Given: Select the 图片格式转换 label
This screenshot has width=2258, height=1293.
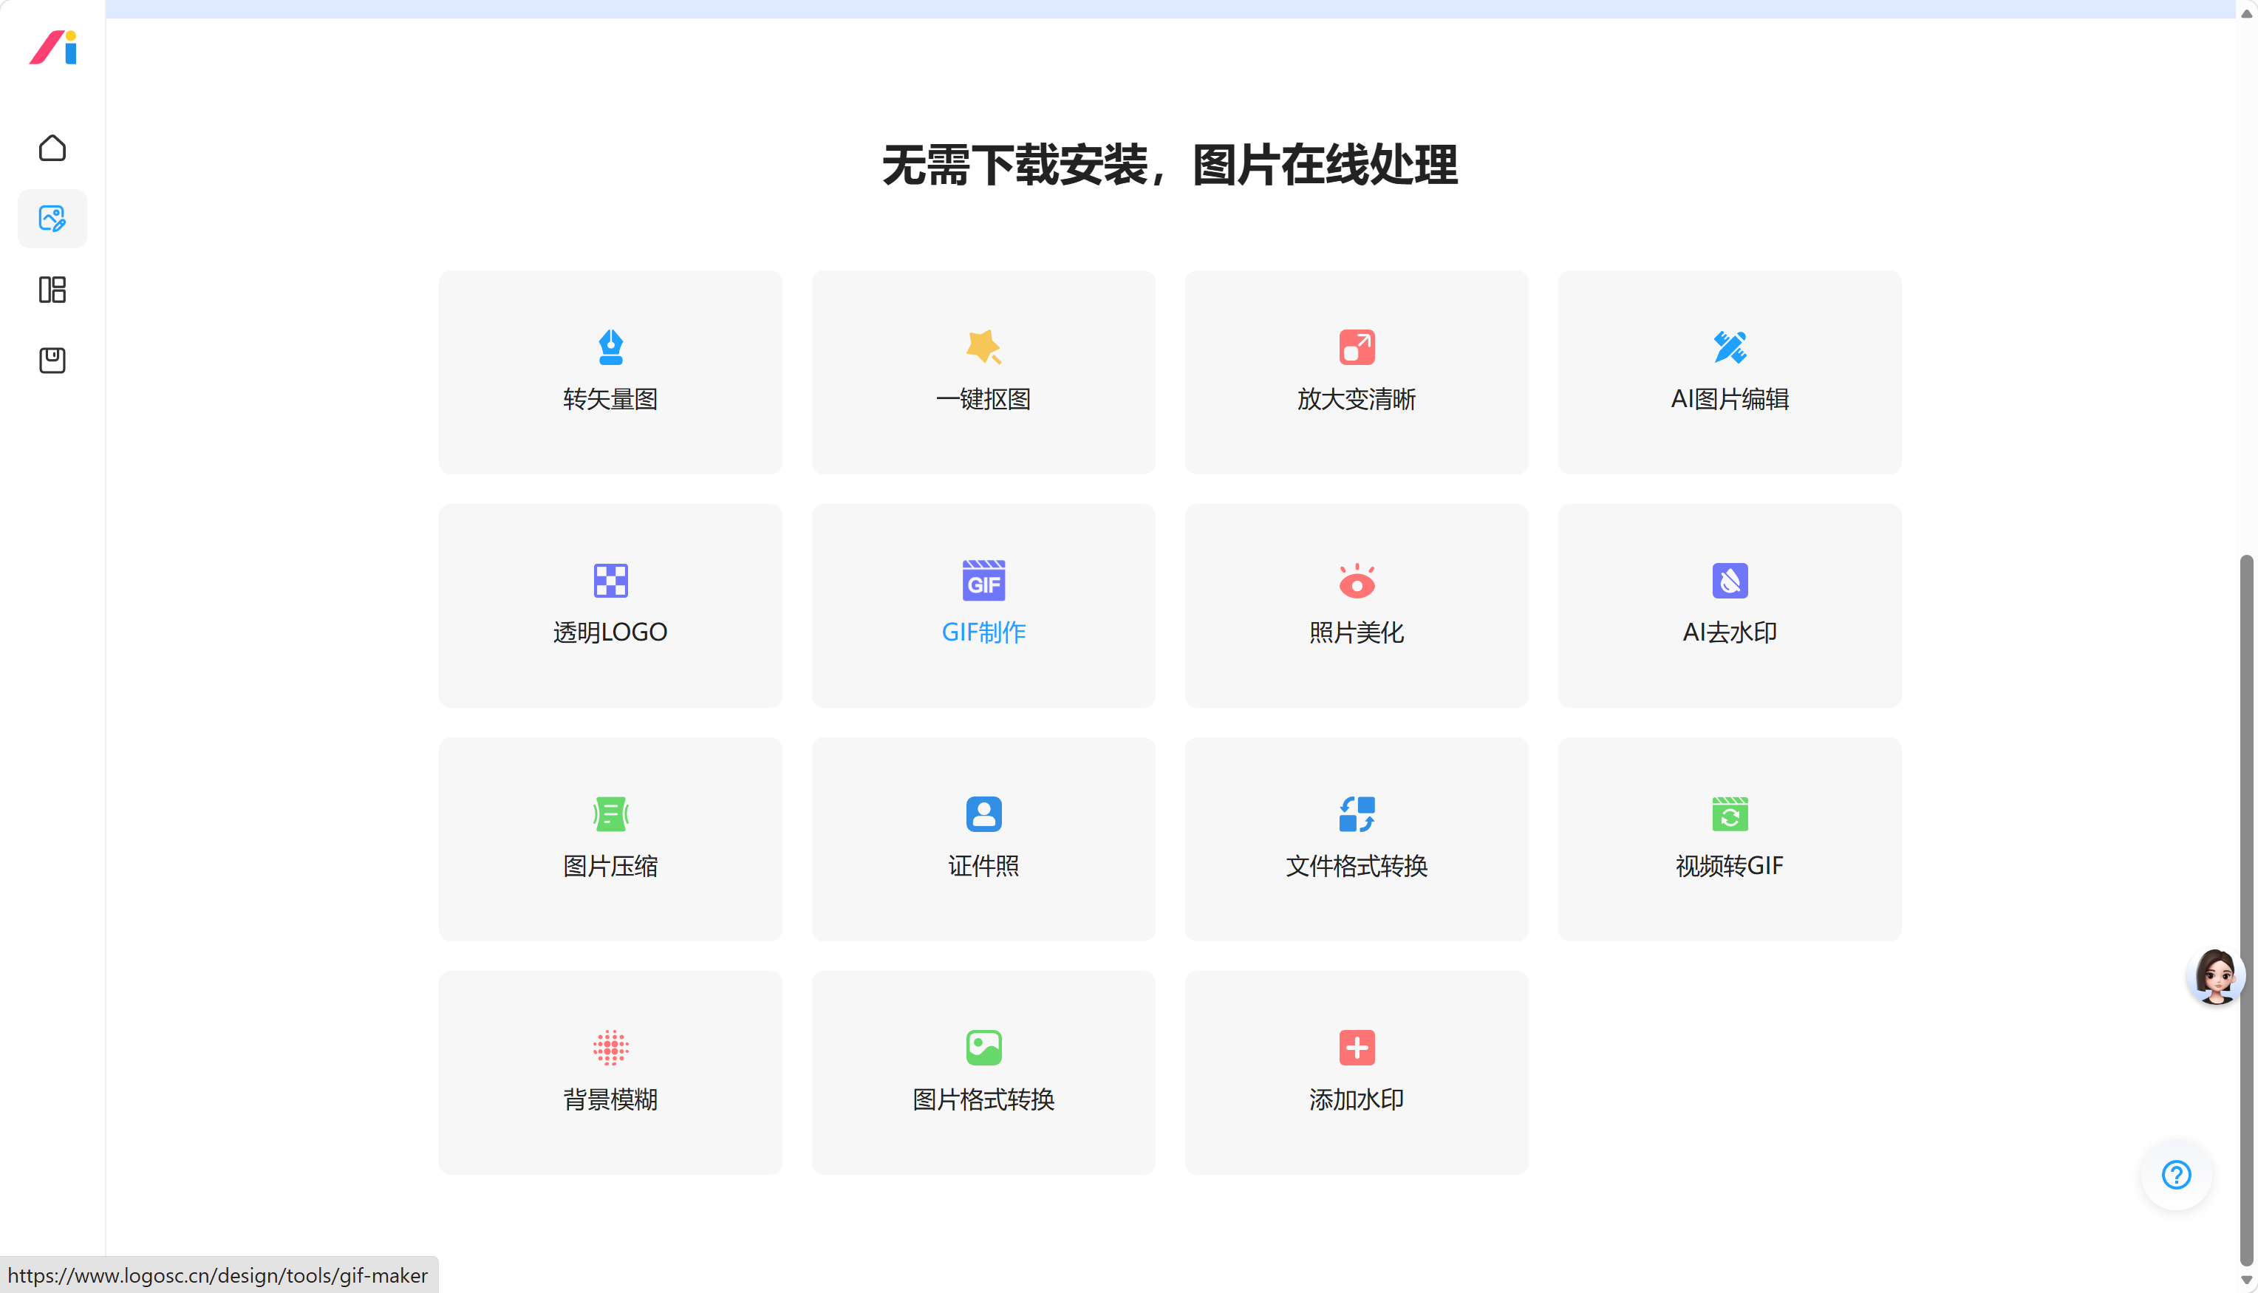Looking at the screenshot, I should pos(984,1099).
